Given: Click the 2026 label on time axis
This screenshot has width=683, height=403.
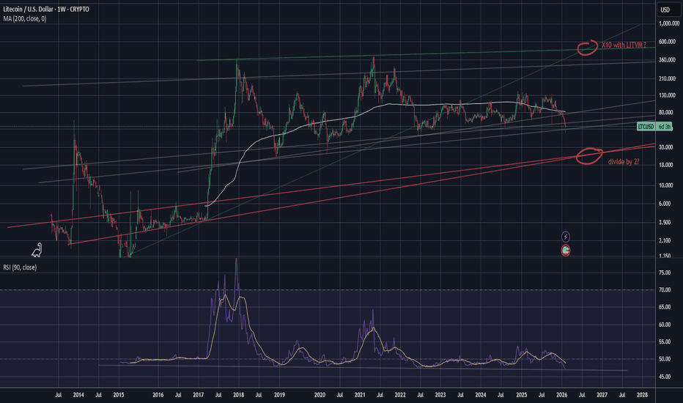Looking at the screenshot, I should (561, 395).
